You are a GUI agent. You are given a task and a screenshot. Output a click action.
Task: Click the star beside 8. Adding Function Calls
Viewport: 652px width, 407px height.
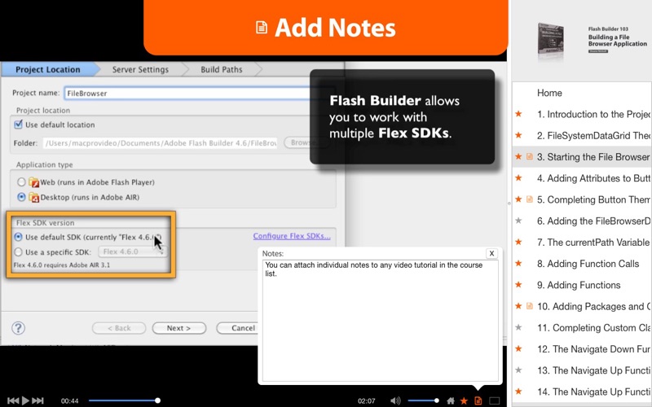pyautogui.click(x=518, y=263)
